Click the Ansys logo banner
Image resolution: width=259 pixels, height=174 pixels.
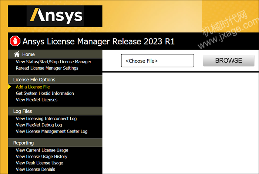point(55,16)
